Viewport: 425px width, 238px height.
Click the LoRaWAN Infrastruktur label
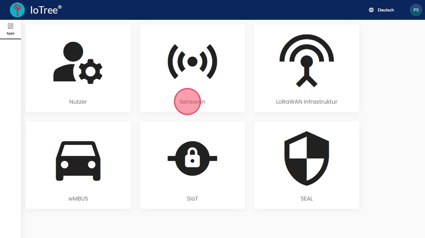tap(307, 102)
